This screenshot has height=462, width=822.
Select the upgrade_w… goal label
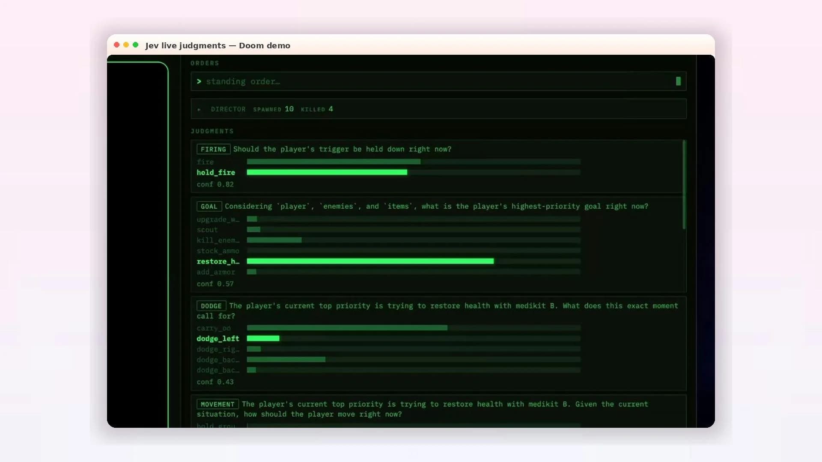(218, 219)
